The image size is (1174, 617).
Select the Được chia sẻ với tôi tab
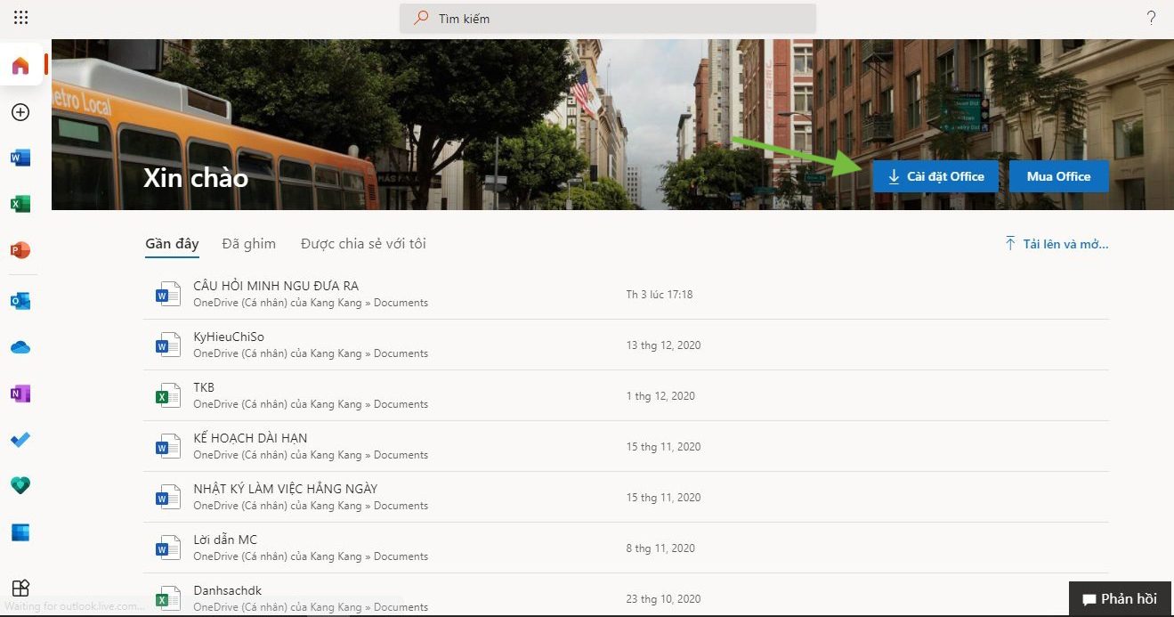click(x=363, y=244)
